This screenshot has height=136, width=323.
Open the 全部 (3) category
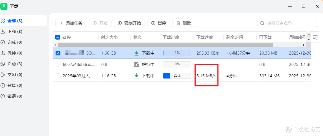pyautogui.click(x=23, y=21)
